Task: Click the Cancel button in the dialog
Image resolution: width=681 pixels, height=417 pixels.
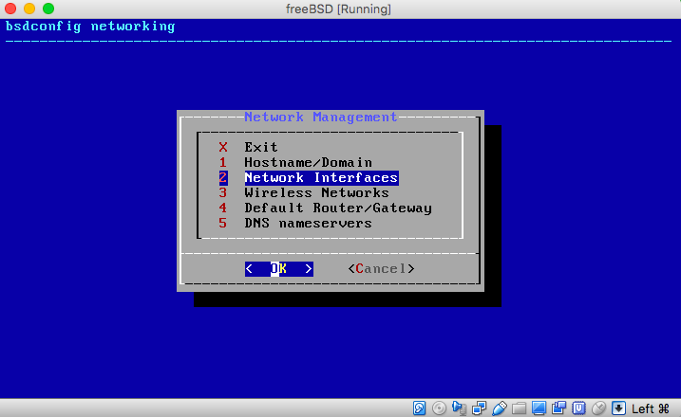Action: (x=381, y=269)
